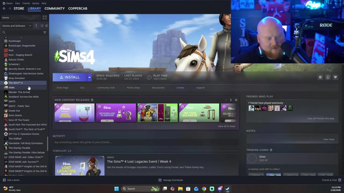Open the Games and Software dropdown
344x193 pixels.
[x=17, y=26]
